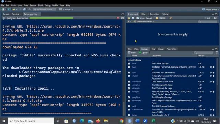Open the web page for codetools
This screenshot has height=124, width=220.
(211, 82)
